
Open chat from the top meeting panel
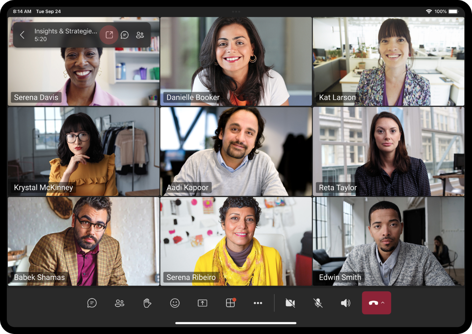(125, 35)
